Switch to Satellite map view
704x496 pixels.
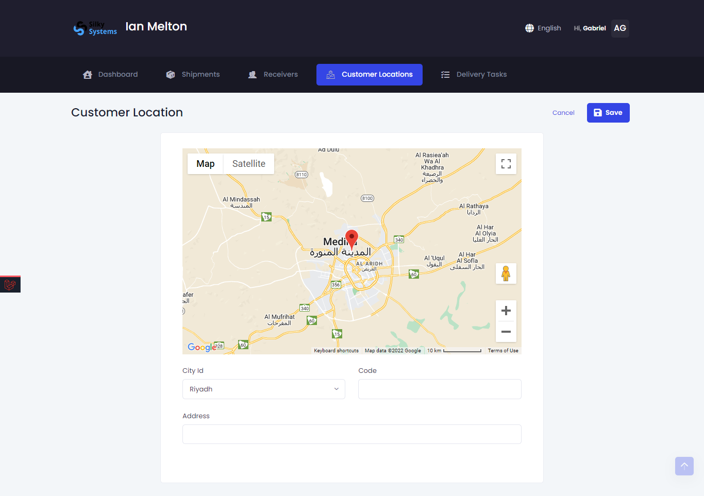pos(248,163)
